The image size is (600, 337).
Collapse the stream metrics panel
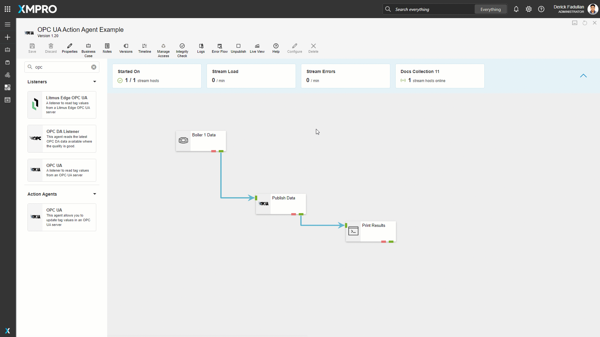pos(583,76)
